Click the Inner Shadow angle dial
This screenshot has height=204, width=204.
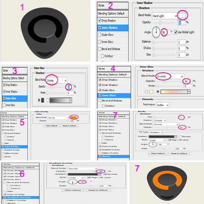[x=156, y=32]
